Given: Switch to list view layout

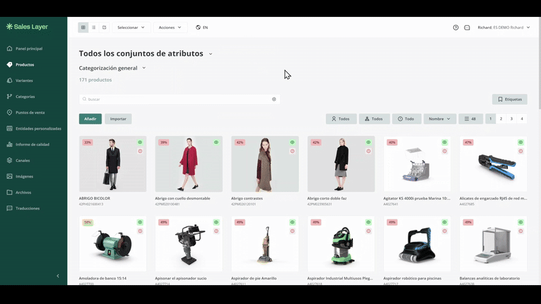Looking at the screenshot, I should [x=93, y=27].
